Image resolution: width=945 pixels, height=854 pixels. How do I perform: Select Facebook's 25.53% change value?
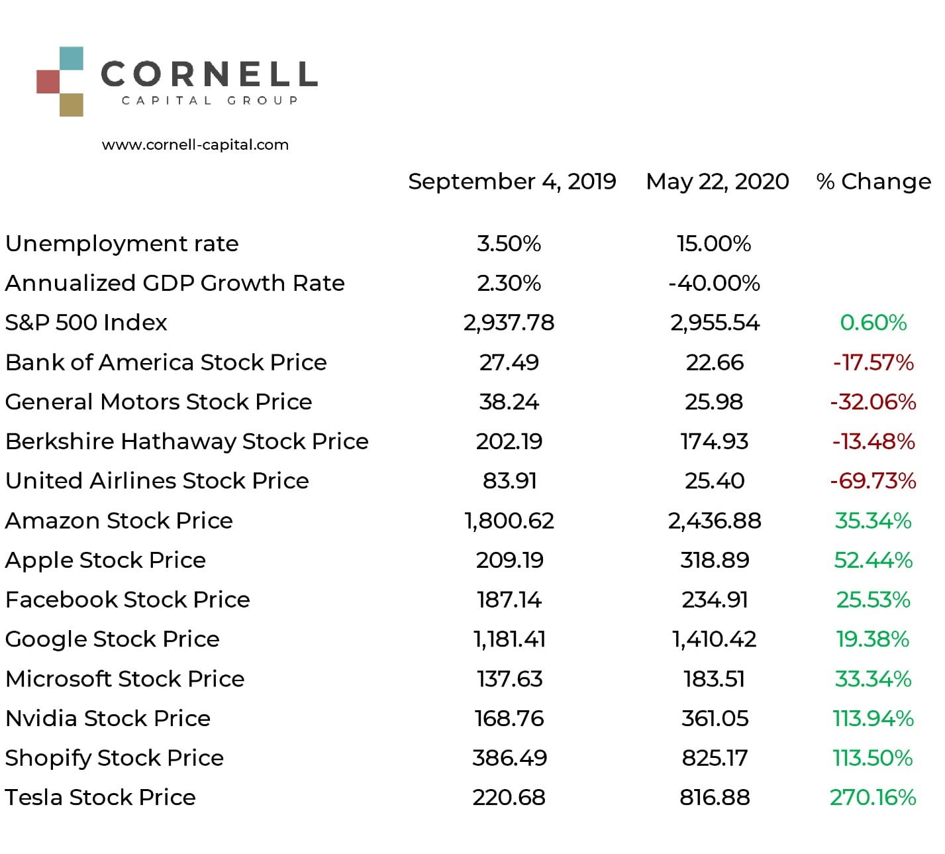click(x=873, y=600)
